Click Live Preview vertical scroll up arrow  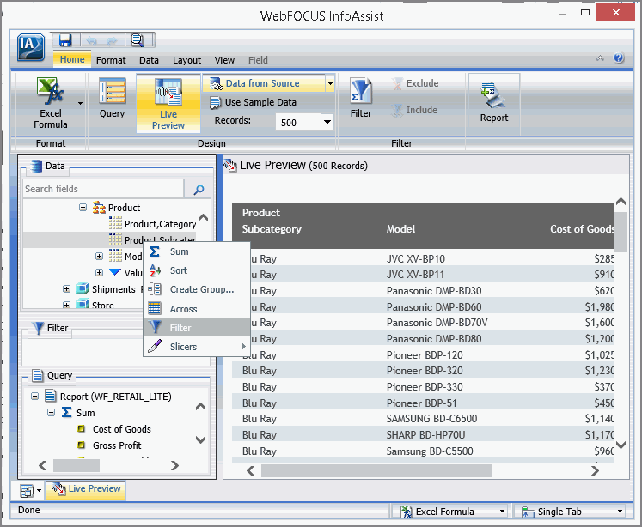coord(621,201)
